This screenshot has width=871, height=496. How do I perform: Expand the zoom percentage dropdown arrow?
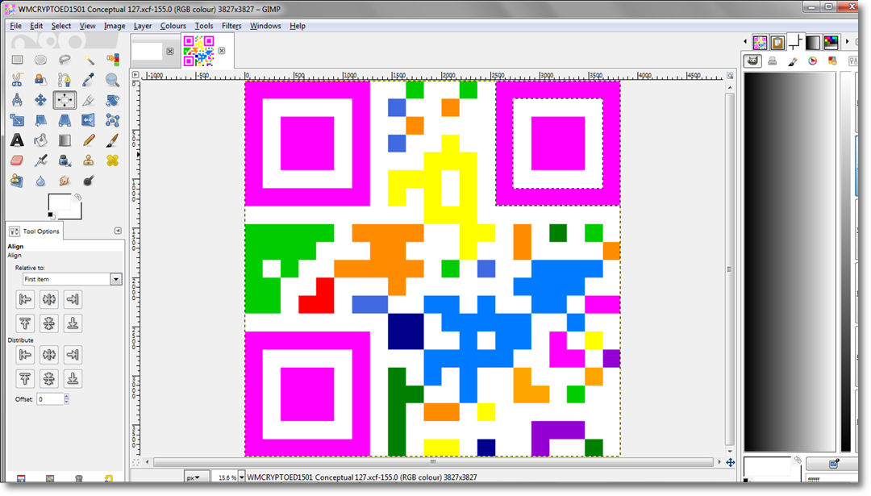[242, 477]
